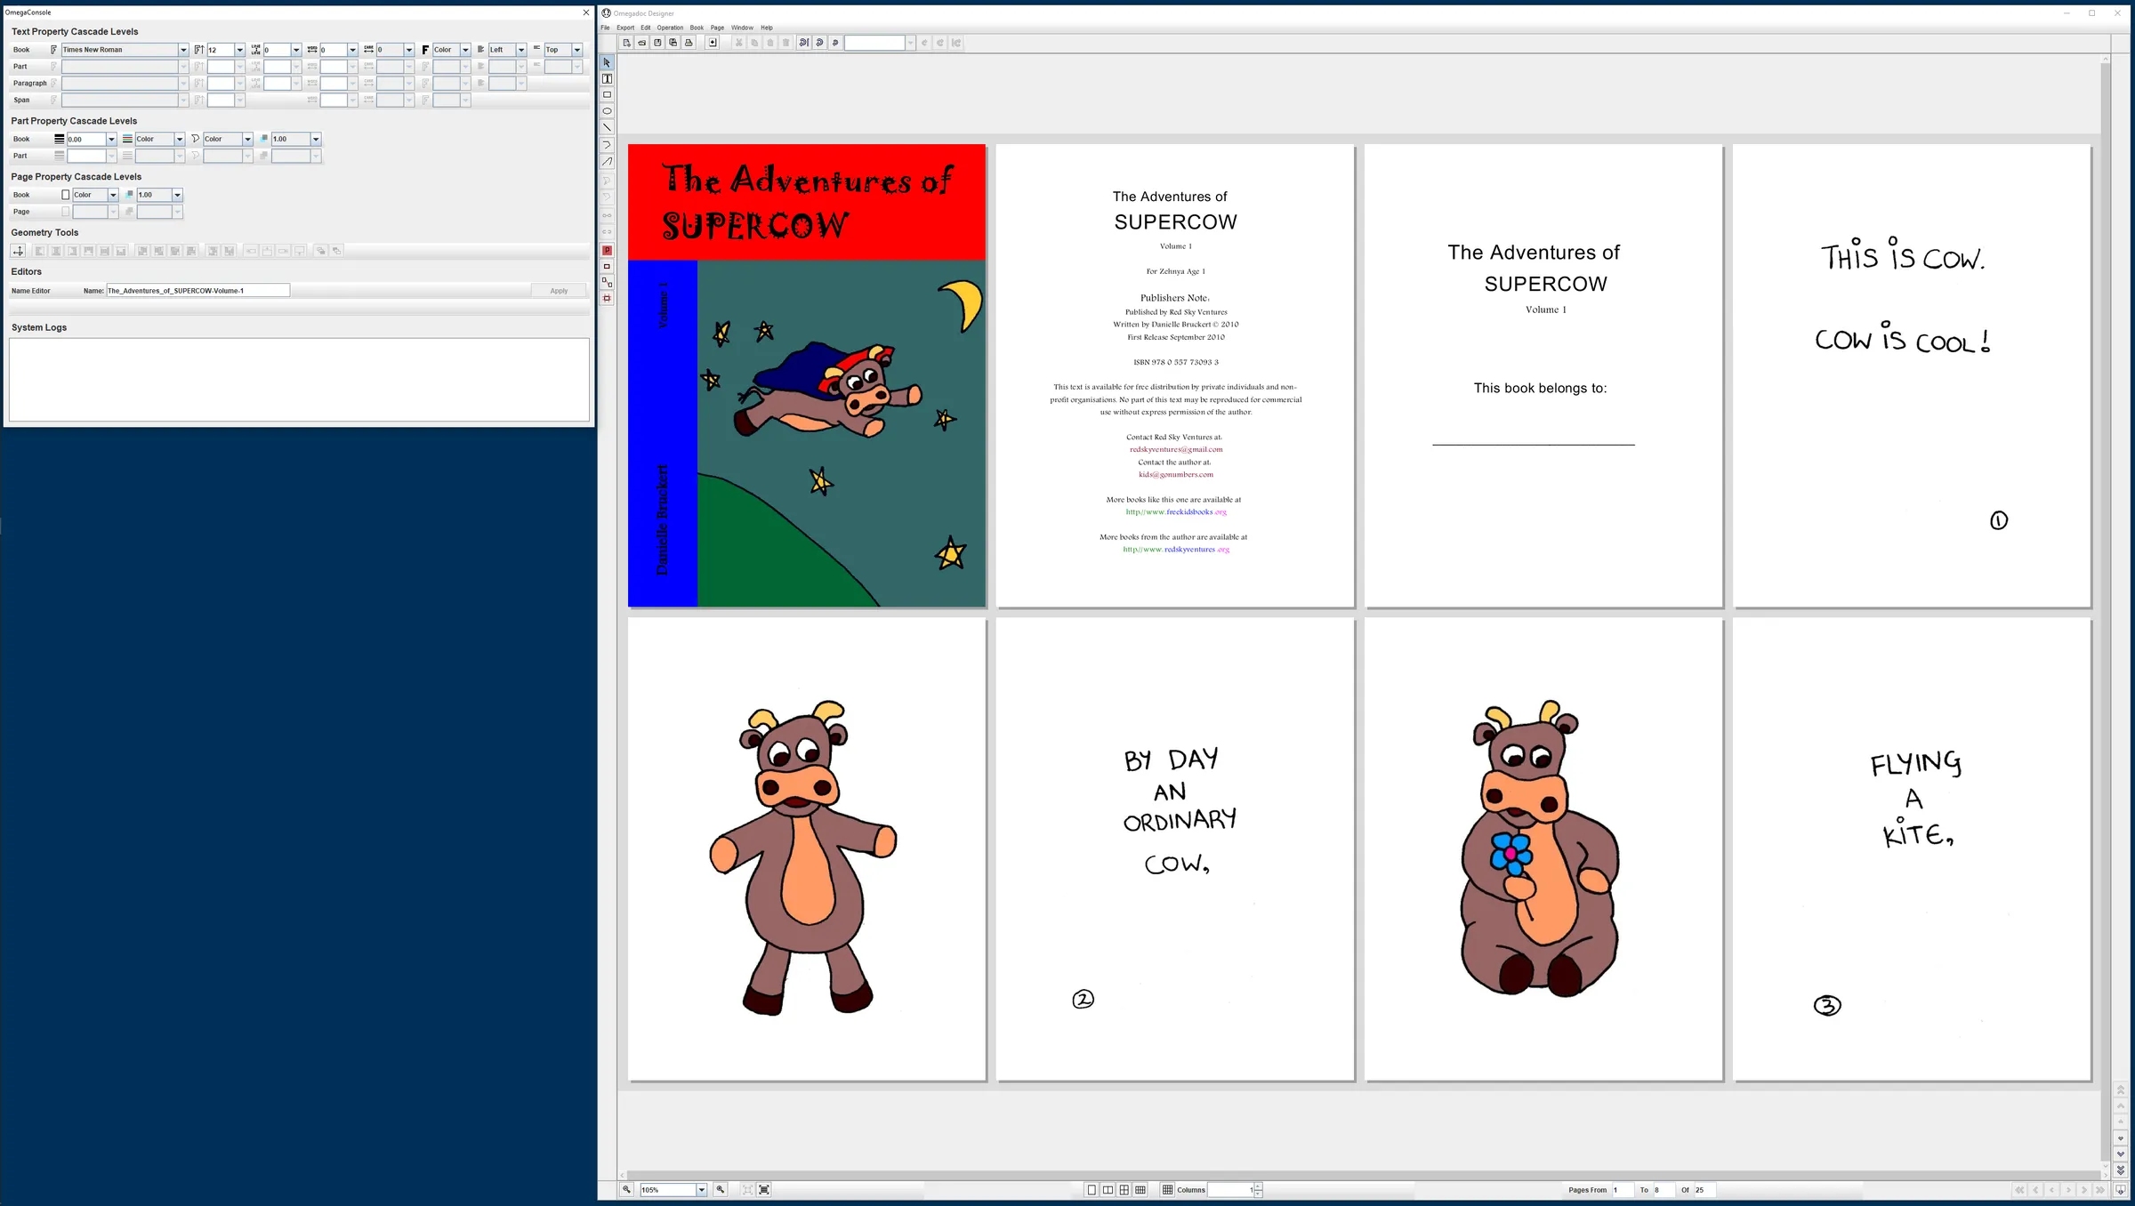Viewport: 2135px width, 1206px height.
Task: Open the Left text alignment dropdown
Action: pos(521,50)
